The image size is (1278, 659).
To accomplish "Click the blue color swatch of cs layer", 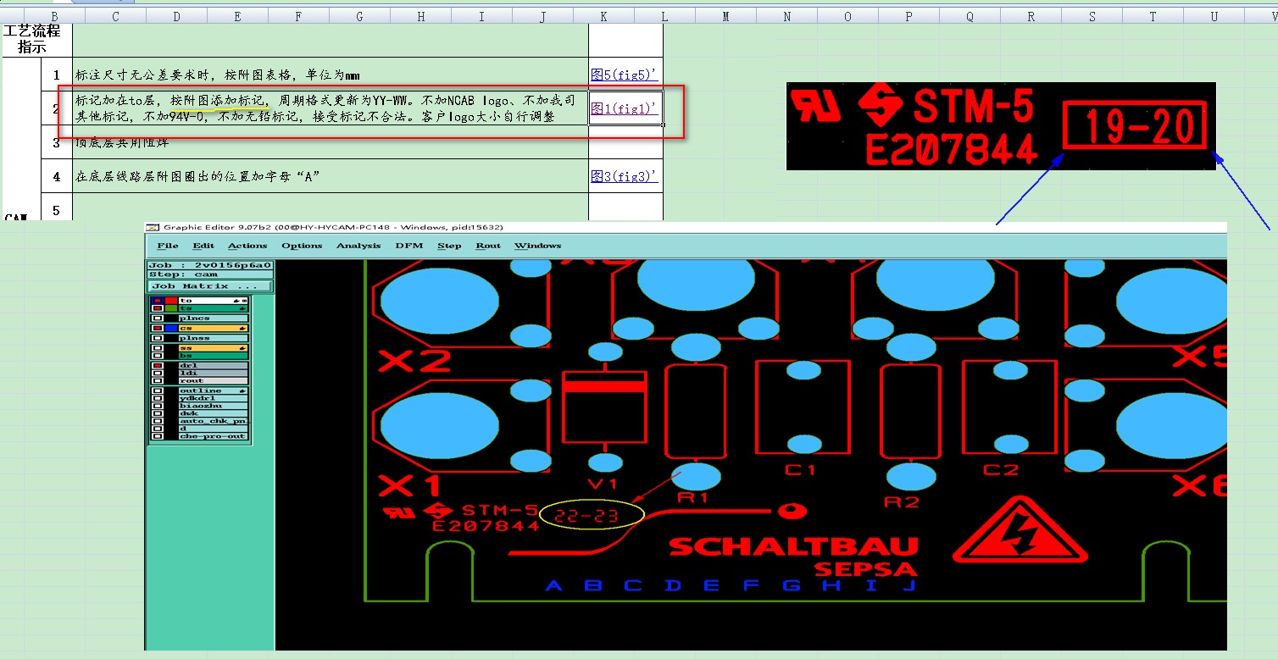I will 171,328.
